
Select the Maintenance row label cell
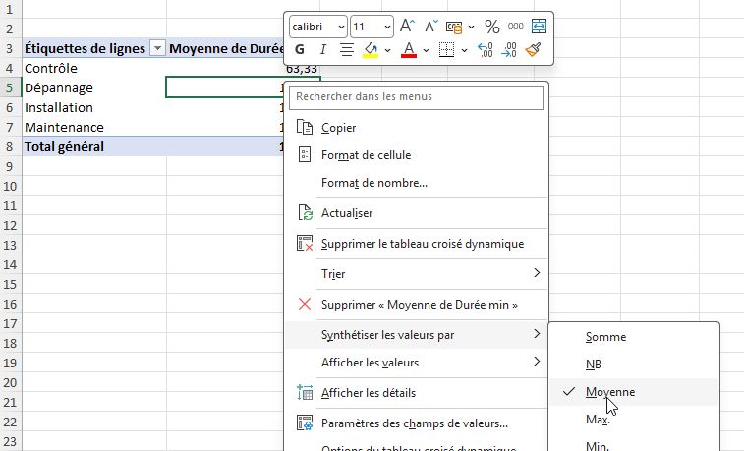click(94, 127)
